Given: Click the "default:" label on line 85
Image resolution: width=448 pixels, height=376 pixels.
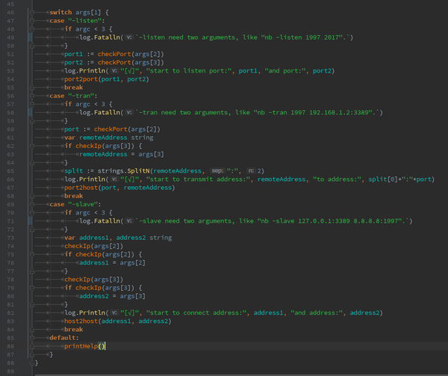Looking at the screenshot, I should pos(64,338).
